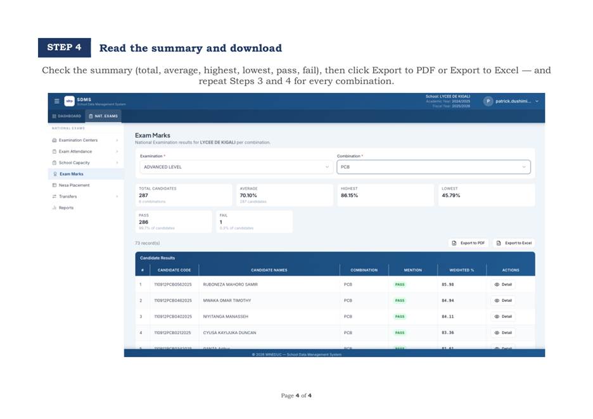Open Exam Attendance in sidebar
Screen dimensions: 593x419
(86, 151)
